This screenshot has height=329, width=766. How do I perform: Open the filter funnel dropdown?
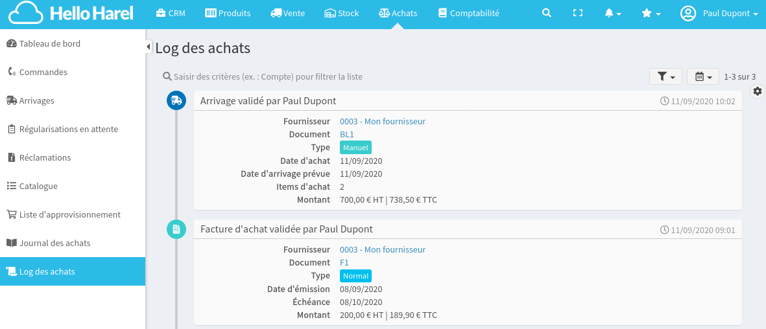665,76
